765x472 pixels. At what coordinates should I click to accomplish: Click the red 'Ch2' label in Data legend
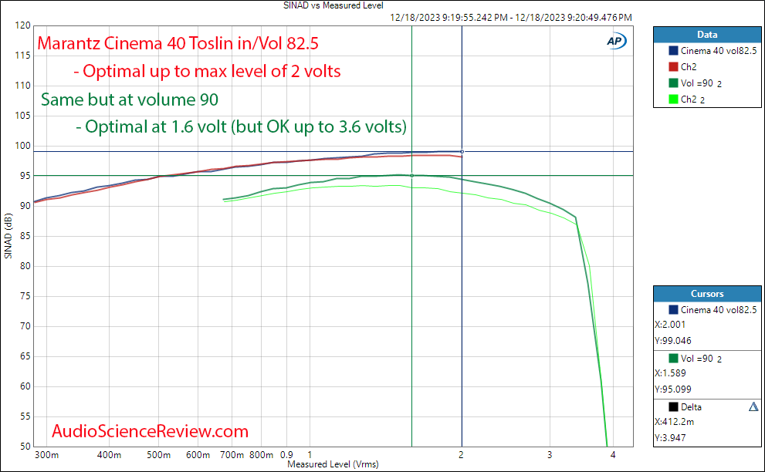(x=689, y=67)
